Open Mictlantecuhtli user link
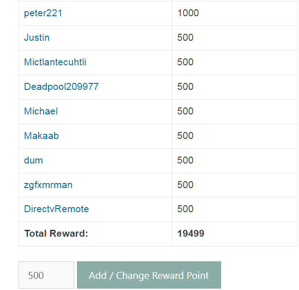Screen dimensions: 299x290 (55, 62)
